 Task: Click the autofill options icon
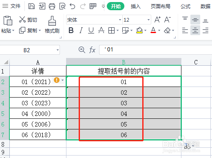(x=187, y=146)
